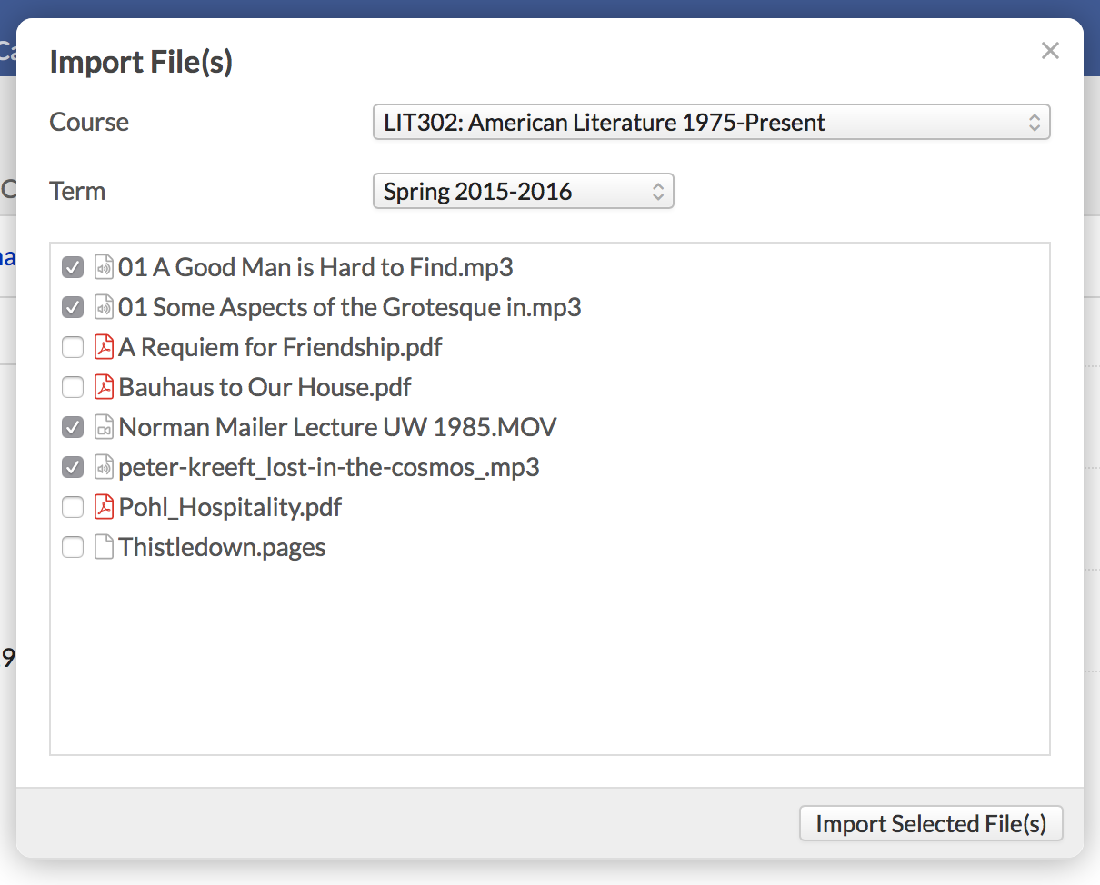This screenshot has height=885, width=1100.
Task: Uncheck the 01 A Good Man is Hard to Find checkbox
Action: coord(73,267)
